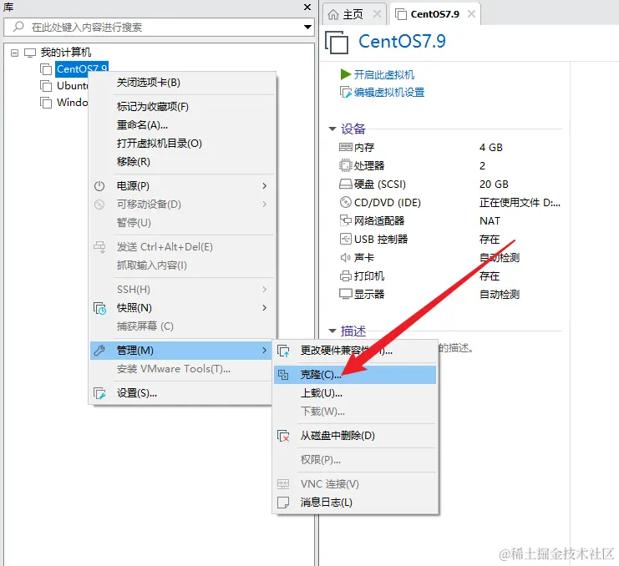
Task: Select the CentOS7.9 tree item
Action: (x=81, y=68)
